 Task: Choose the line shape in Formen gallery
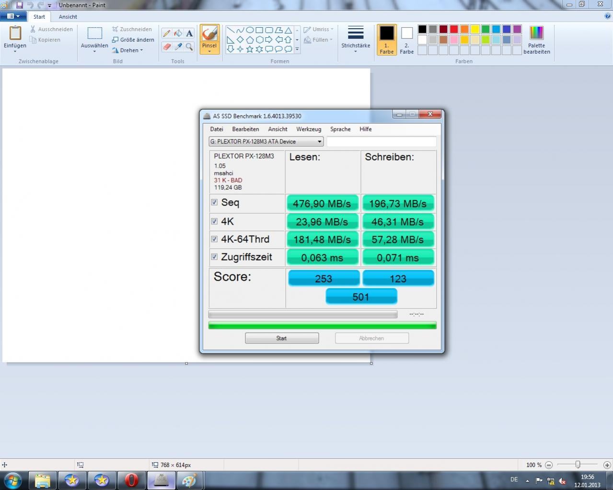pos(231,30)
